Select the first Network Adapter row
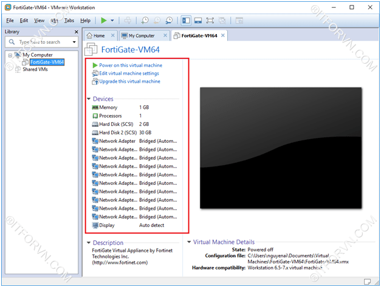Screen dimensions: 381x287 click(x=134, y=141)
